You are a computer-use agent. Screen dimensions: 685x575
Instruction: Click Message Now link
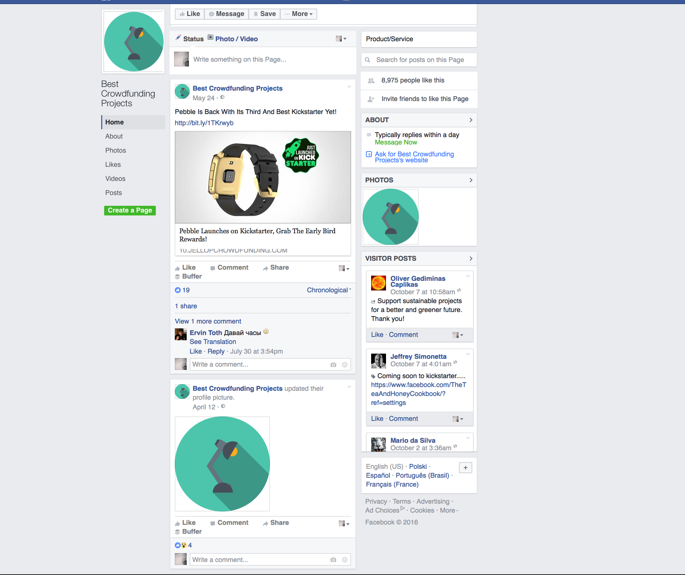(x=396, y=142)
